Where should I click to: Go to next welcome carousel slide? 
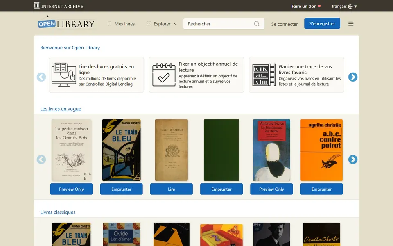click(x=352, y=77)
